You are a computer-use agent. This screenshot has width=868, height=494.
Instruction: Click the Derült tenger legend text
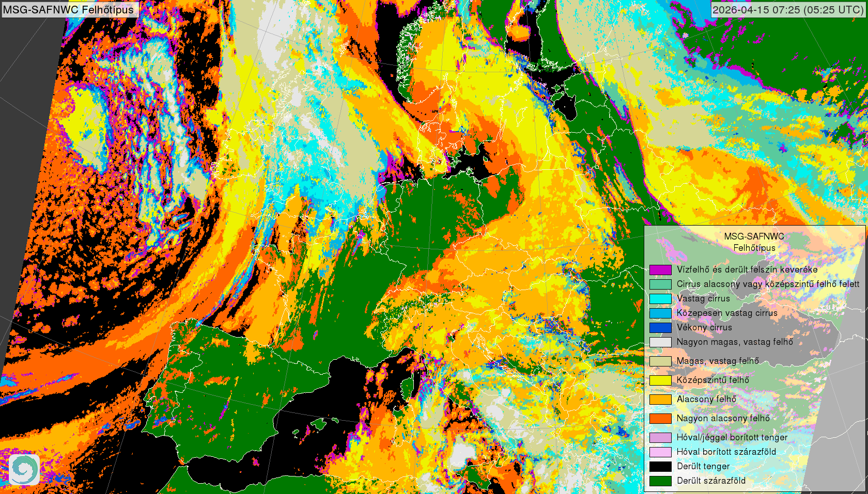(x=703, y=466)
